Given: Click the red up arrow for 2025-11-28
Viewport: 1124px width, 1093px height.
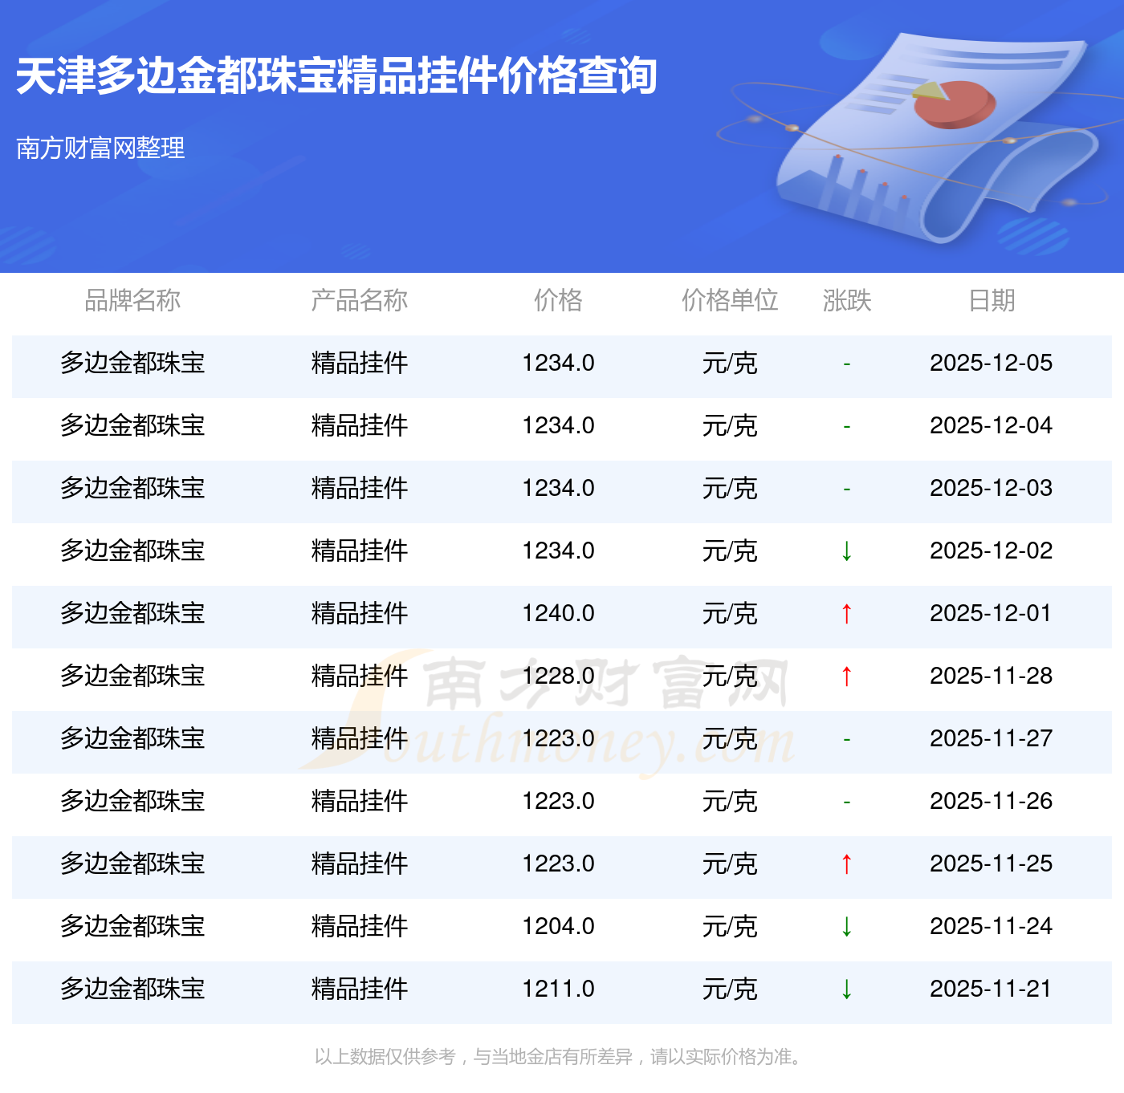Looking at the screenshot, I should pyautogui.click(x=846, y=677).
